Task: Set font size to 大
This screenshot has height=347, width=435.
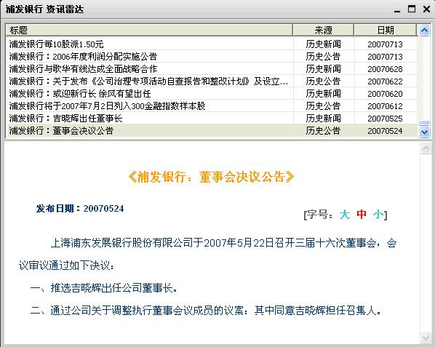Action: (x=345, y=215)
